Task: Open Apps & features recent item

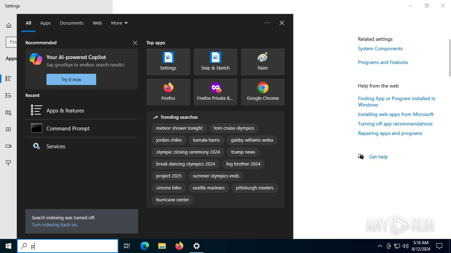Action: click(x=81, y=110)
